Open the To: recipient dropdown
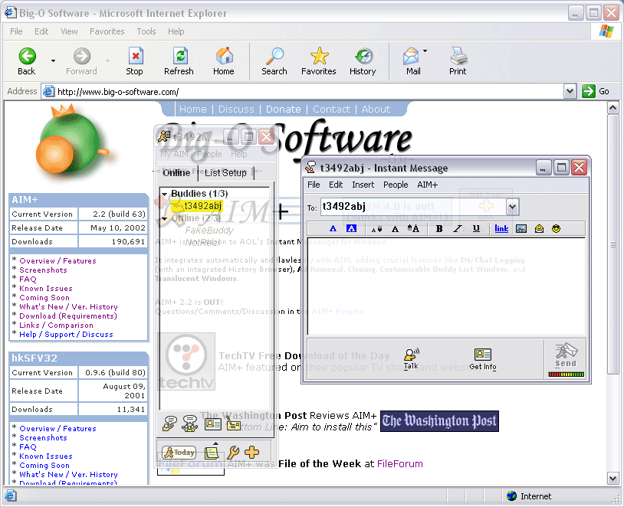 [512, 207]
